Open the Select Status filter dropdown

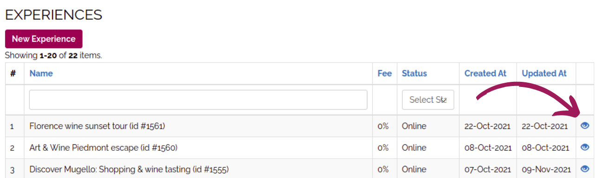tap(428, 100)
